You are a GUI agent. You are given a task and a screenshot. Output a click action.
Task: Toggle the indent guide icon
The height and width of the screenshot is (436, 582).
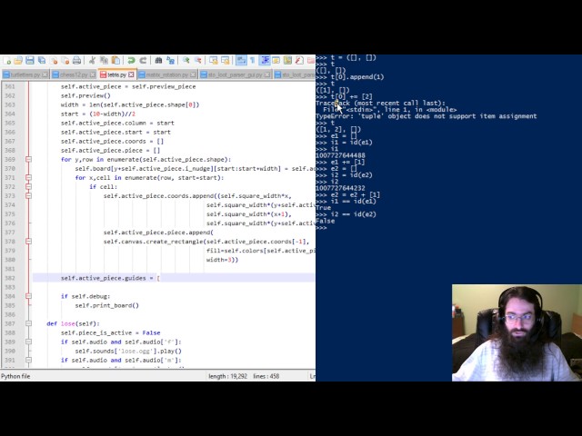(265, 61)
